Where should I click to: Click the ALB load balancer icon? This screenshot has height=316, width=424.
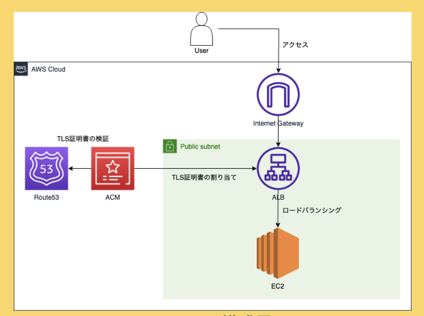[278, 169]
